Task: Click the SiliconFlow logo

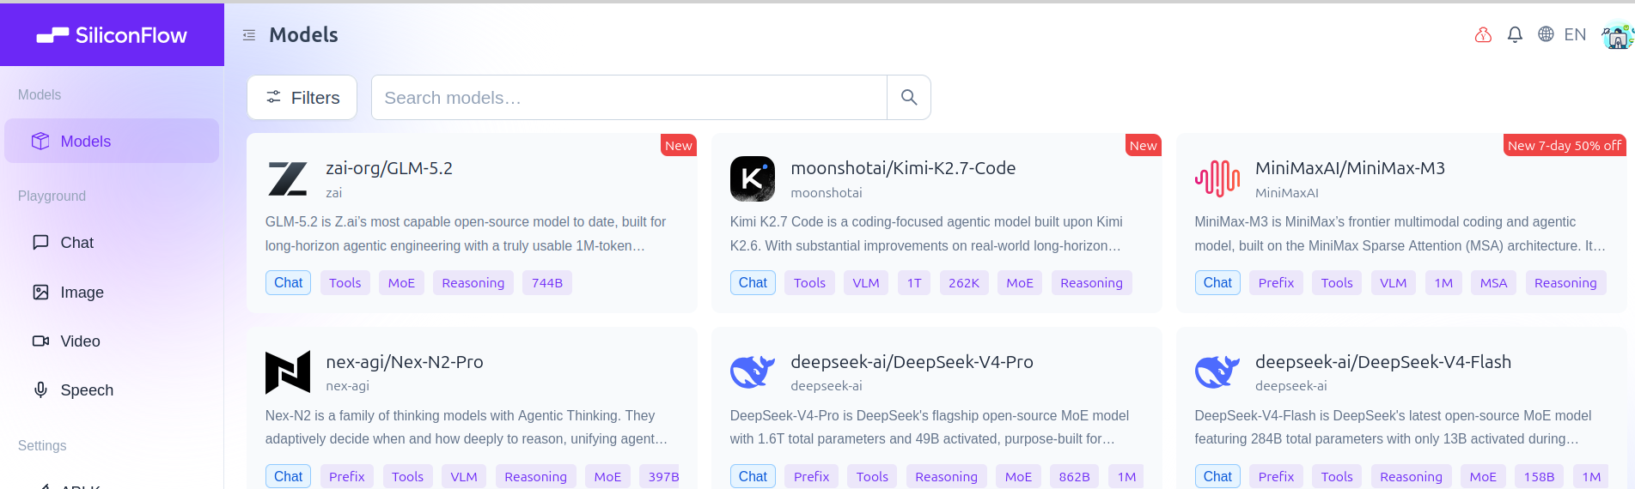Action: 112,35
